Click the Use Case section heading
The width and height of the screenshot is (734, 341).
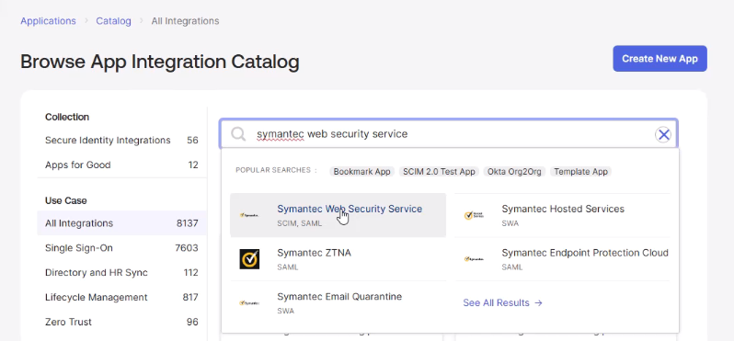66,200
